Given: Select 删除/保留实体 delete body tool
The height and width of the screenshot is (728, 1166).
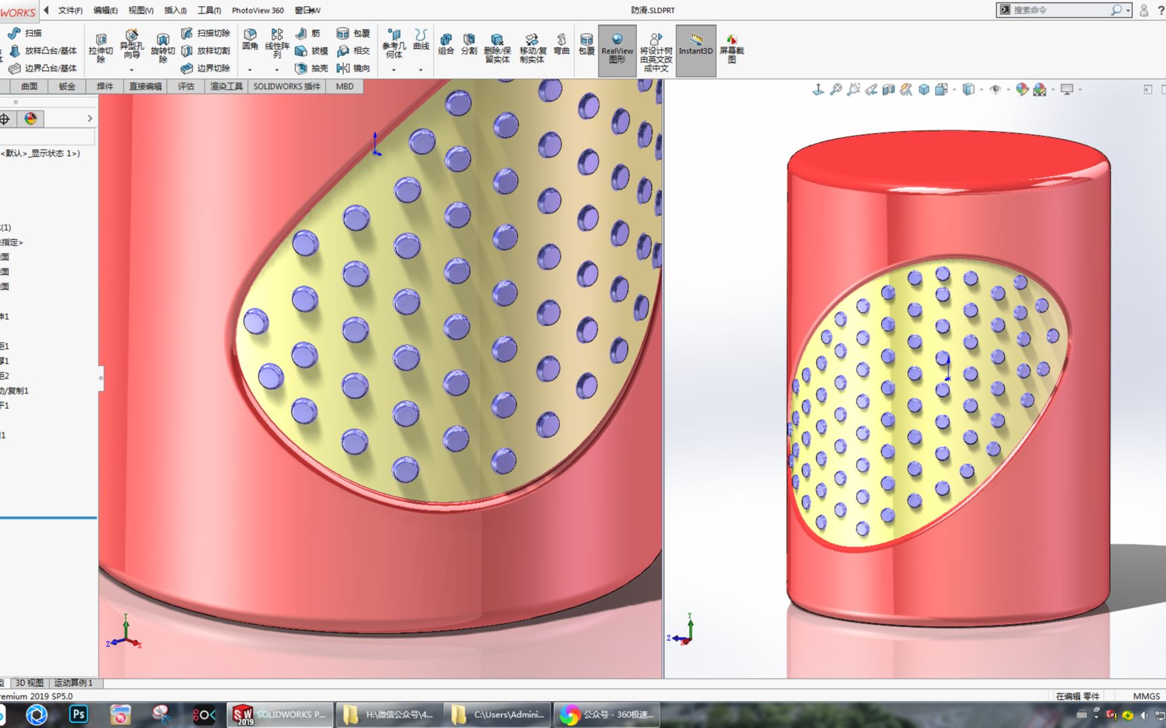Looking at the screenshot, I should (x=497, y=48).
